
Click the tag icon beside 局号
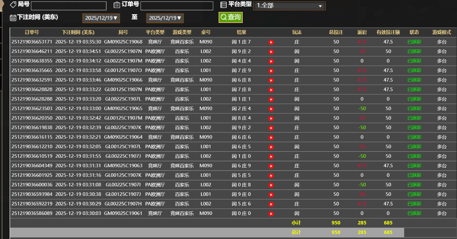13,5
